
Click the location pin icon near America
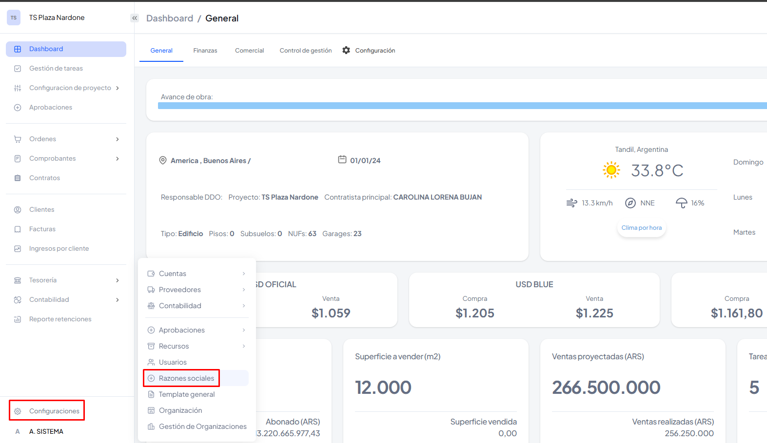163,160
